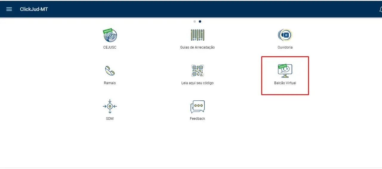This screenshot has height=169, width=382.
Task: Open the SDM target arrows icon
Action: [110, 106]
